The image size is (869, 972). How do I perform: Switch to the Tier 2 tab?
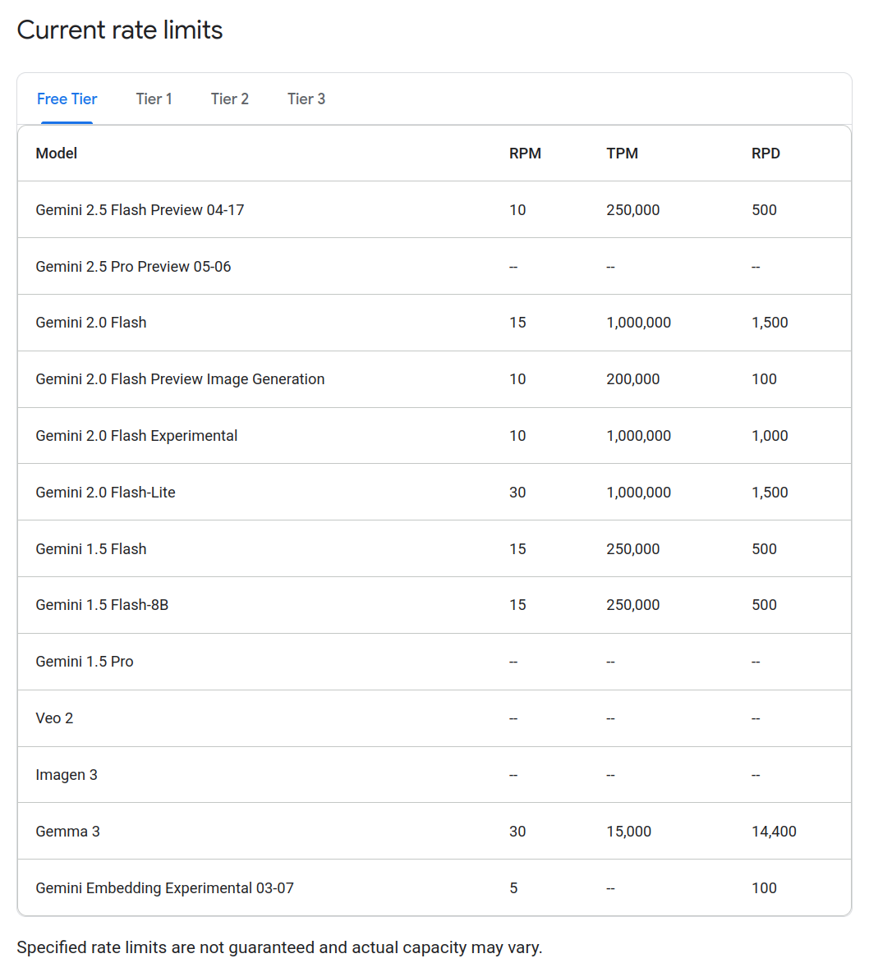[x=229, y=99]
